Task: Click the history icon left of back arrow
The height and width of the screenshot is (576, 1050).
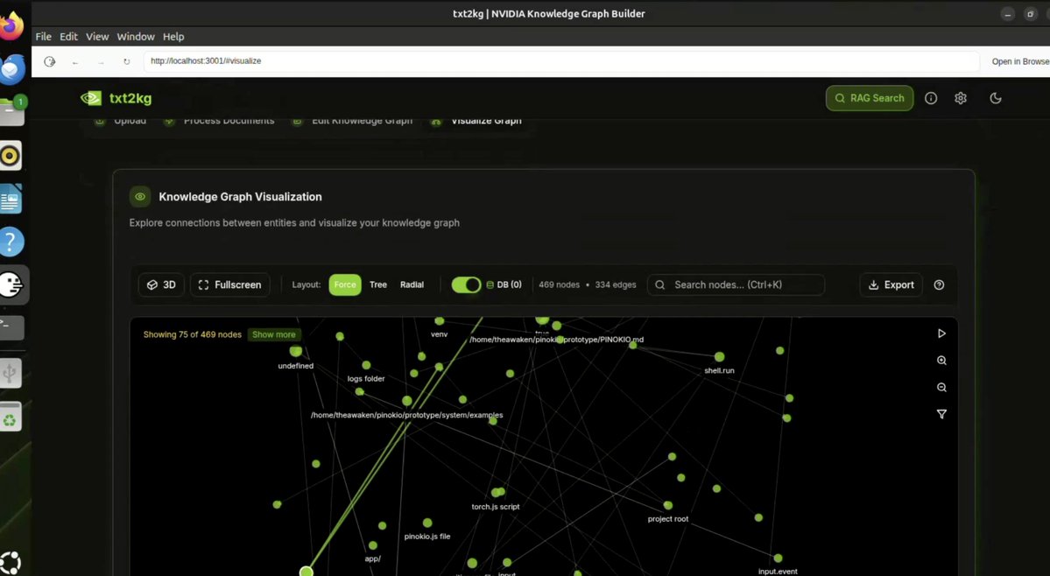Action: [x=50, y=61]
